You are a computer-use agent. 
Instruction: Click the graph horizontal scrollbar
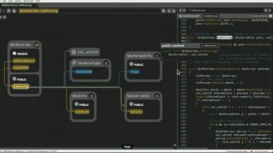(87, 149)
